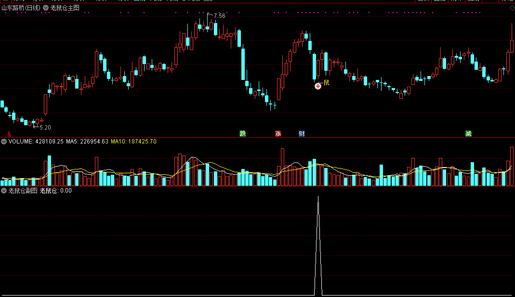Click the 7.56 high price label
This screenshot has height=297, width=515.
[x=219, y=16]
